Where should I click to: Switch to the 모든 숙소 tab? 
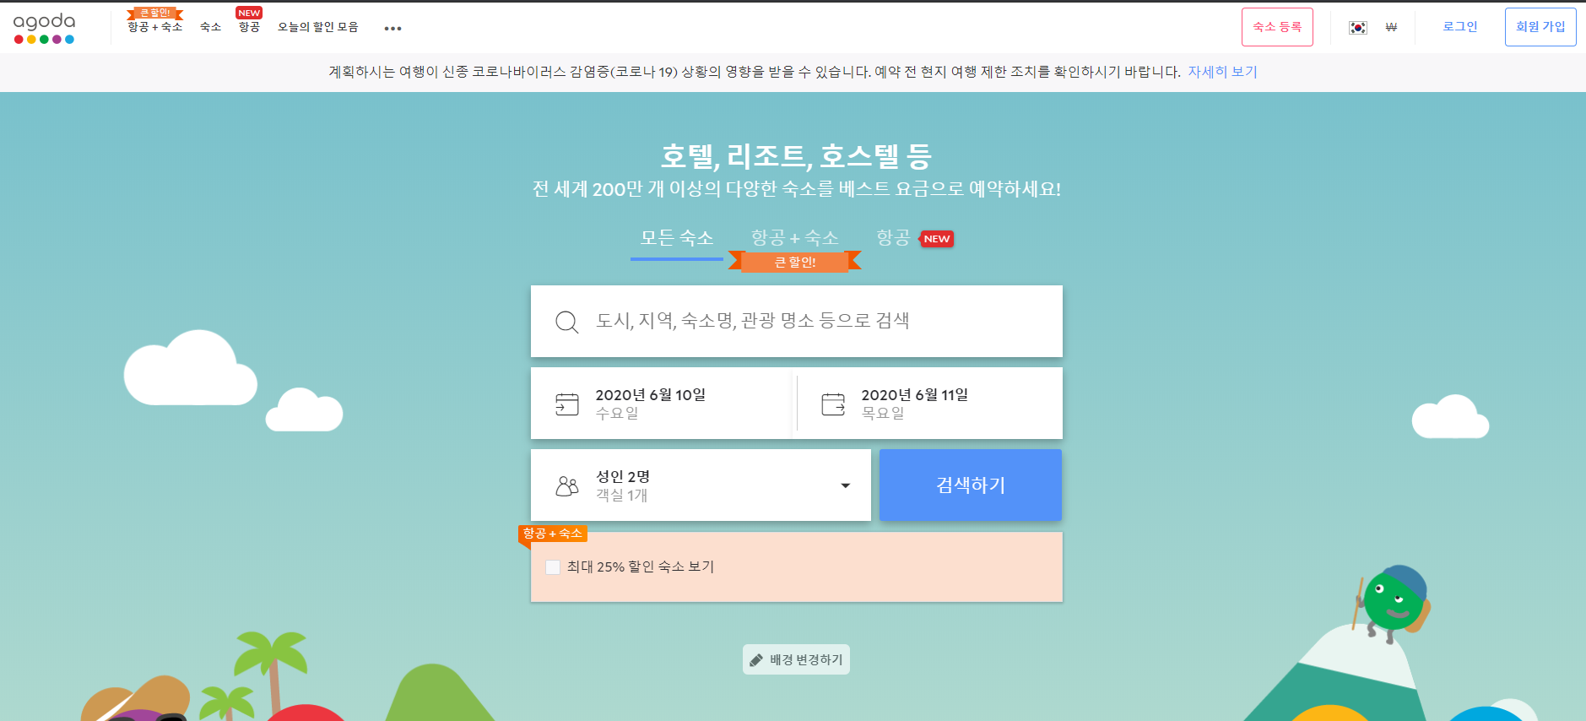coord(677,238)
